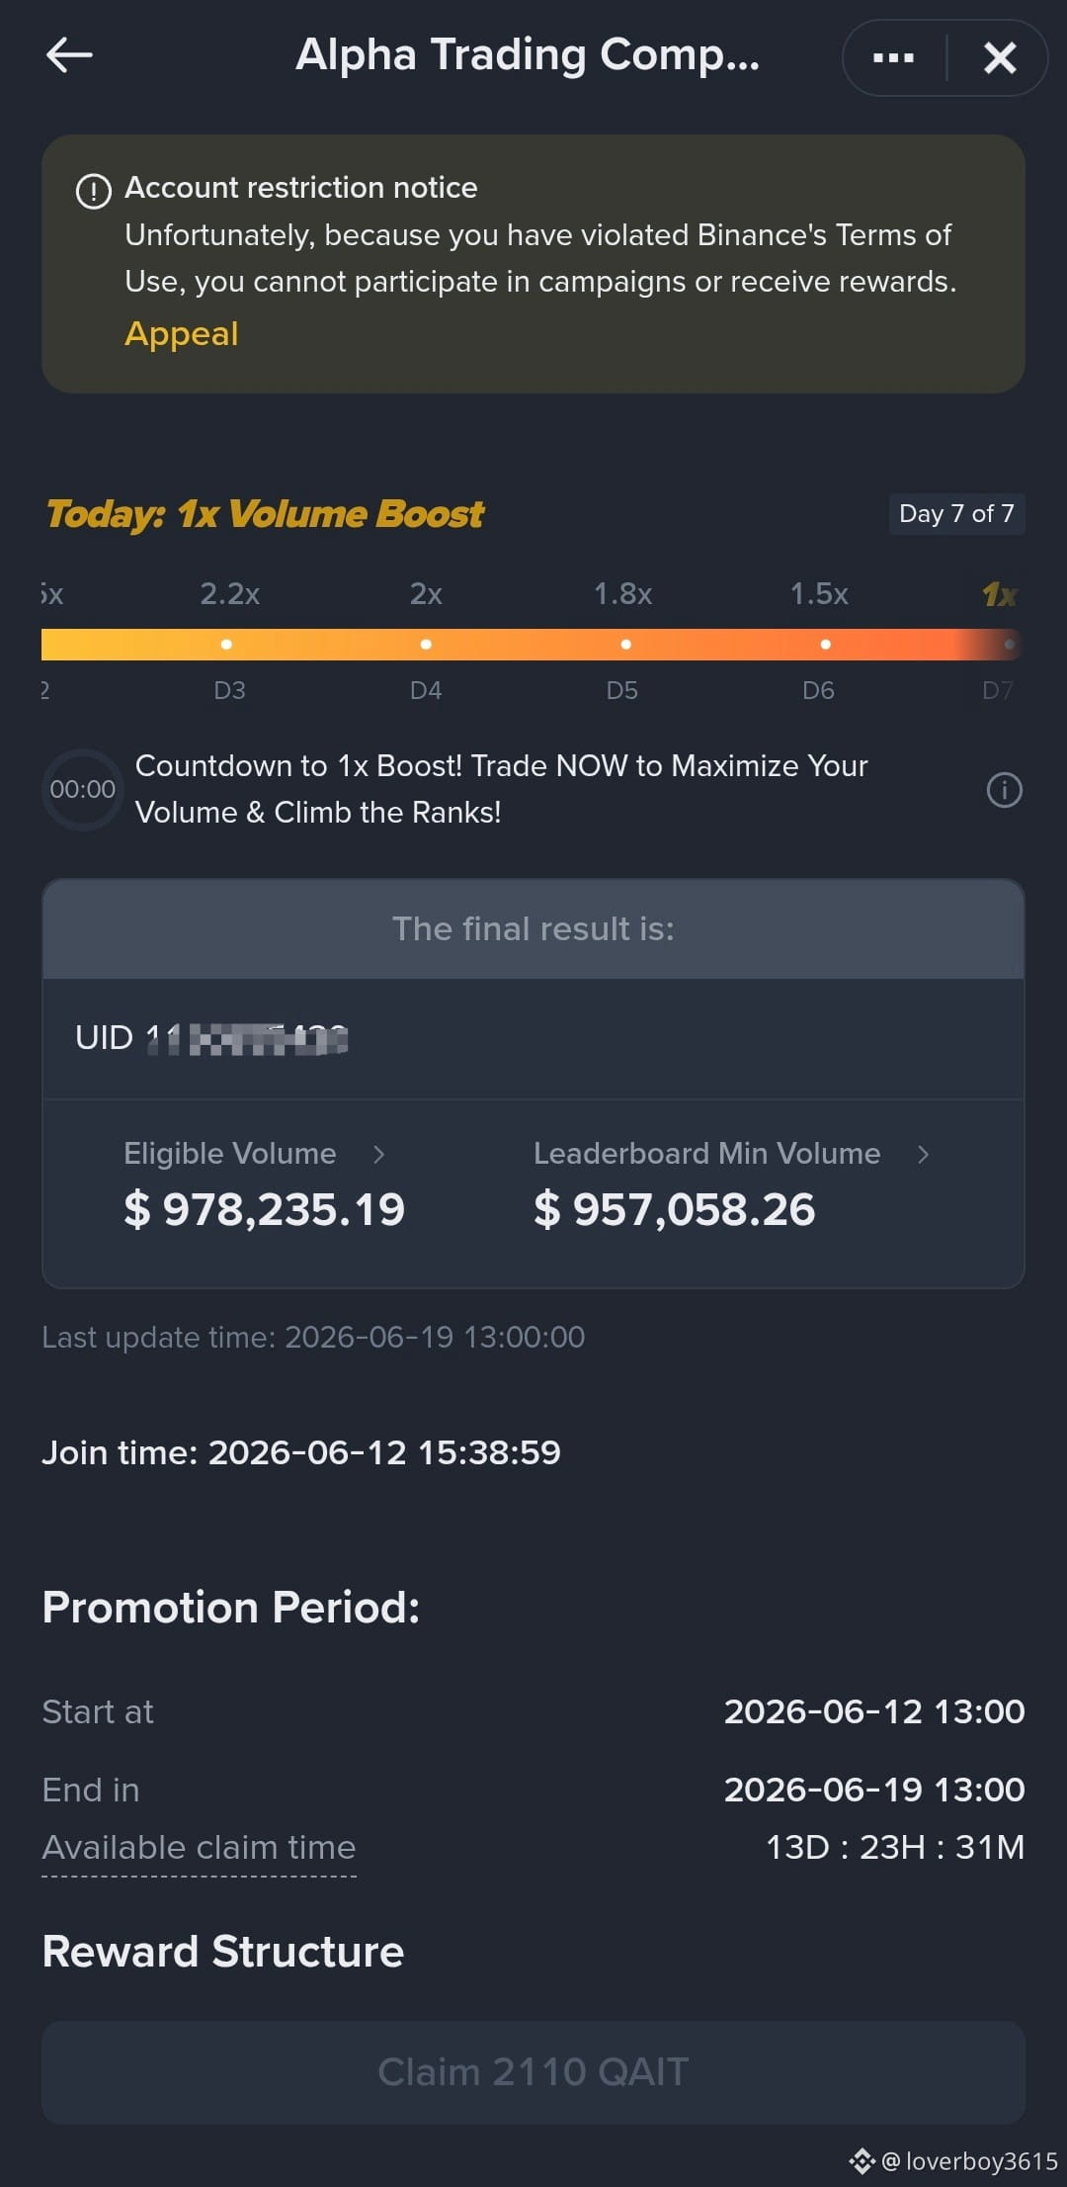The height and width of the screenshot is (2187, 1067).
Task: Tap the Claim 2110 QAIT button
Action: [533, 2072]
